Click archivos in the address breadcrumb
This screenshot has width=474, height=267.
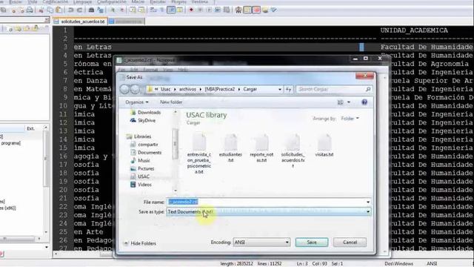pos(187,89)
